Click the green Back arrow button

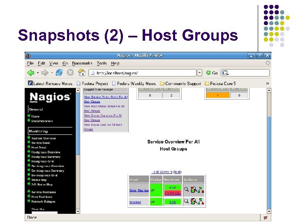point(31,73)
